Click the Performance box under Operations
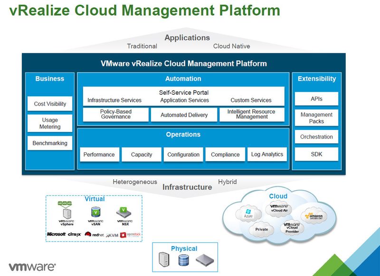Viewport: 380px width, 276px height. point(99,154)
